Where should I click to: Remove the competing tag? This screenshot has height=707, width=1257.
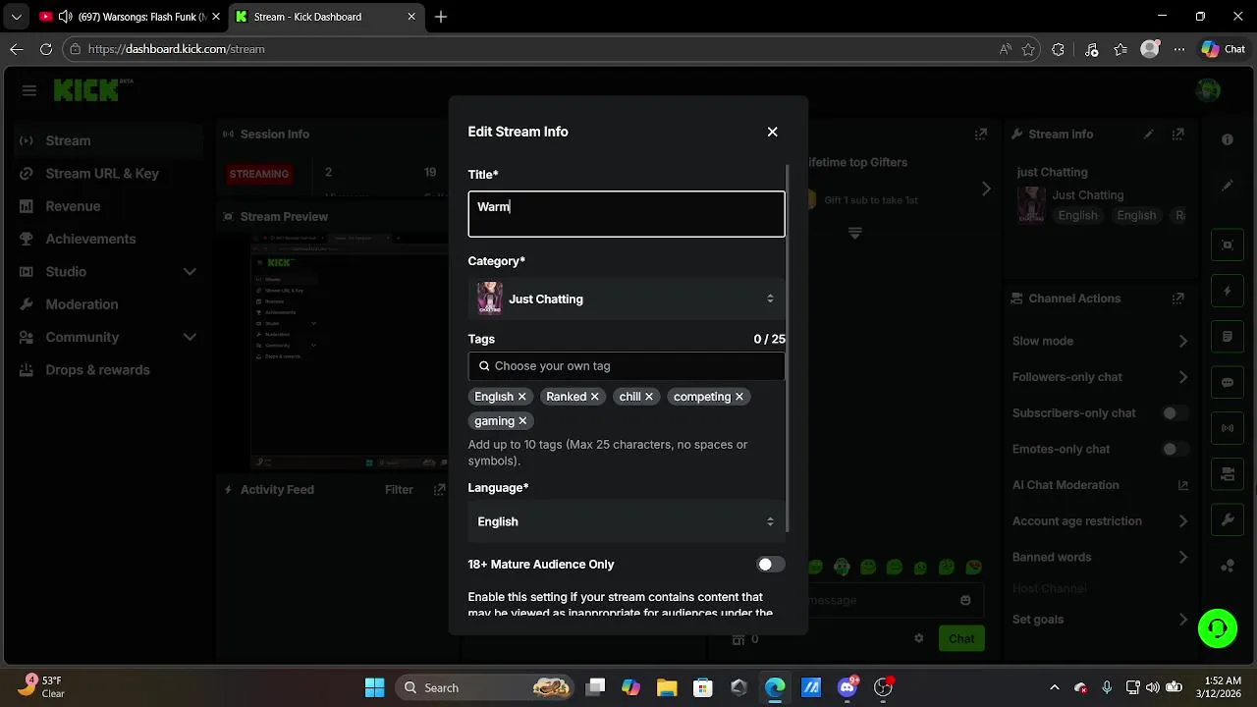click(x=739, y=397)
